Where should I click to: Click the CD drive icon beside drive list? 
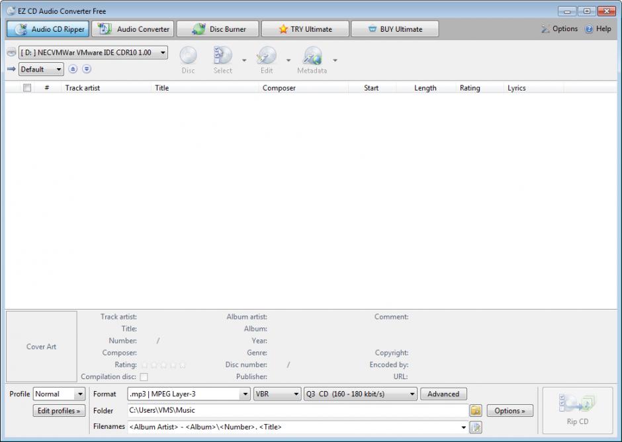pyautogui.click(x=11, y=52)
